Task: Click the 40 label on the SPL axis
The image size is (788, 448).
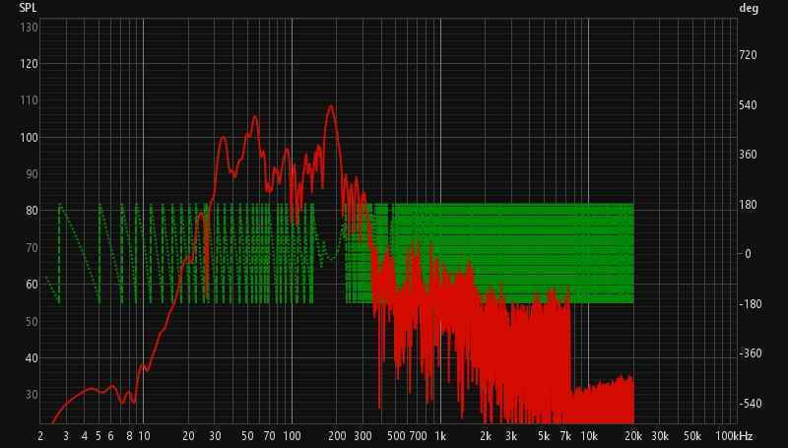Action: coord(32,358)
